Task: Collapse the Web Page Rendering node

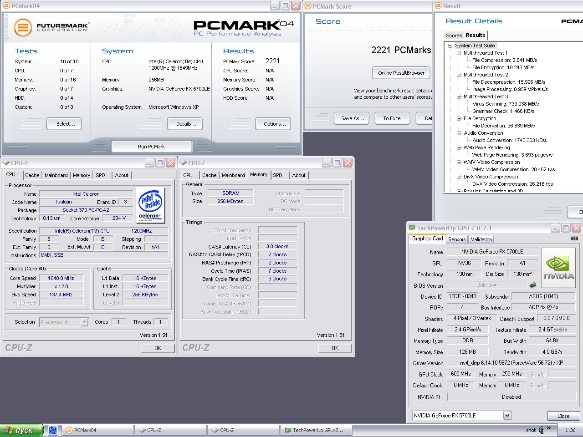Action: click(x=459, y=147)
